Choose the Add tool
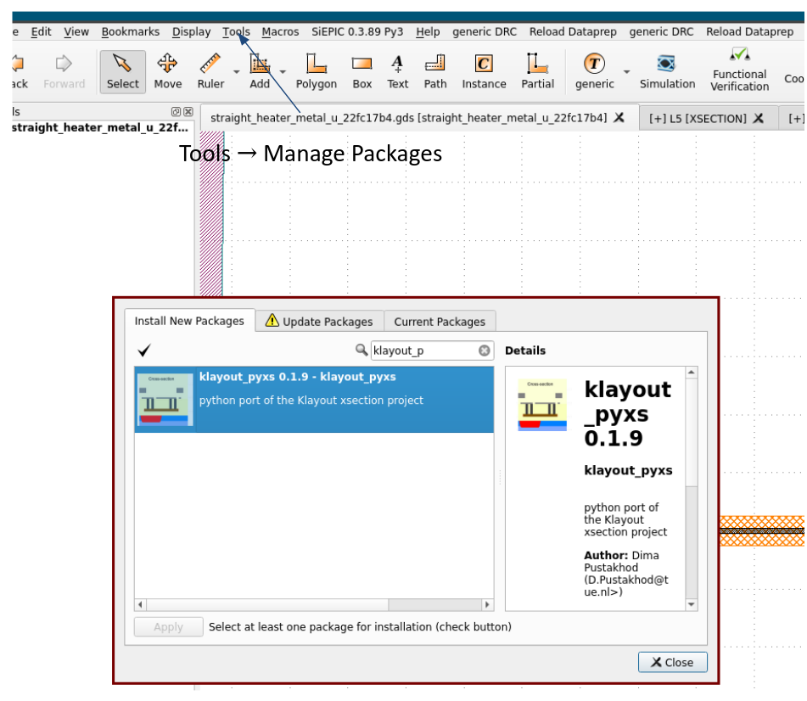Viewport: 807px width, 701px height. pos(260,71)
